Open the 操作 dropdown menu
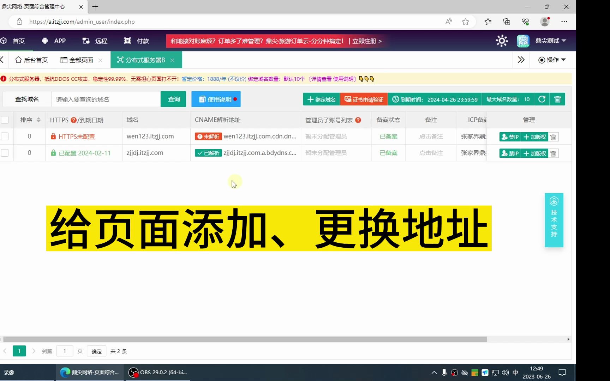 pyautogui.click(x=552, y=60)
